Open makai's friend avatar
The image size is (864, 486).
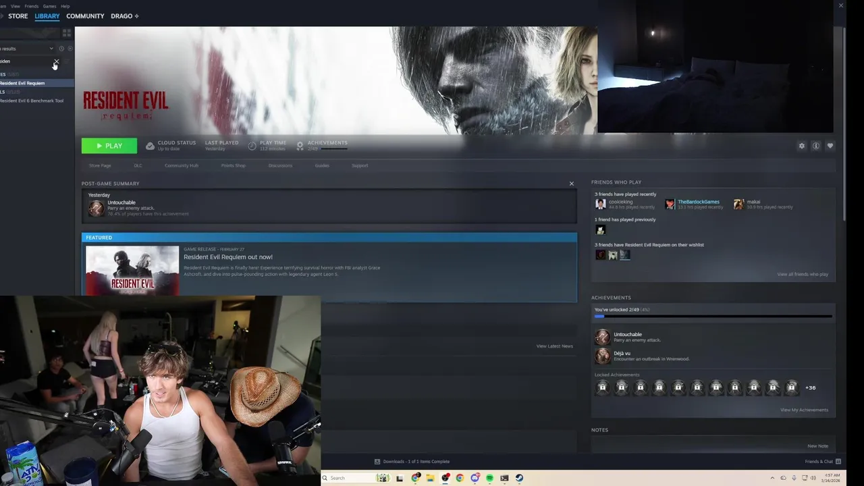(739, 204)
